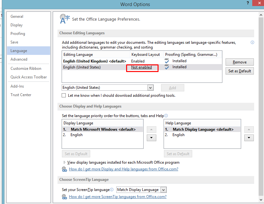Click the Remove editing language button

(x=240, y=62)
